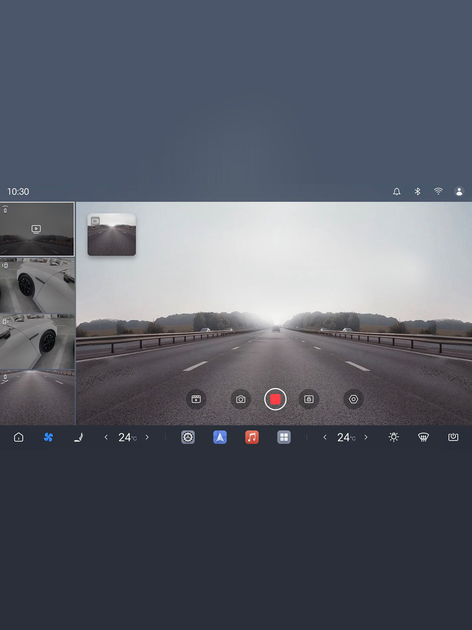
Task: Open the recorded video gallery icon
Action: pos(196,399)
